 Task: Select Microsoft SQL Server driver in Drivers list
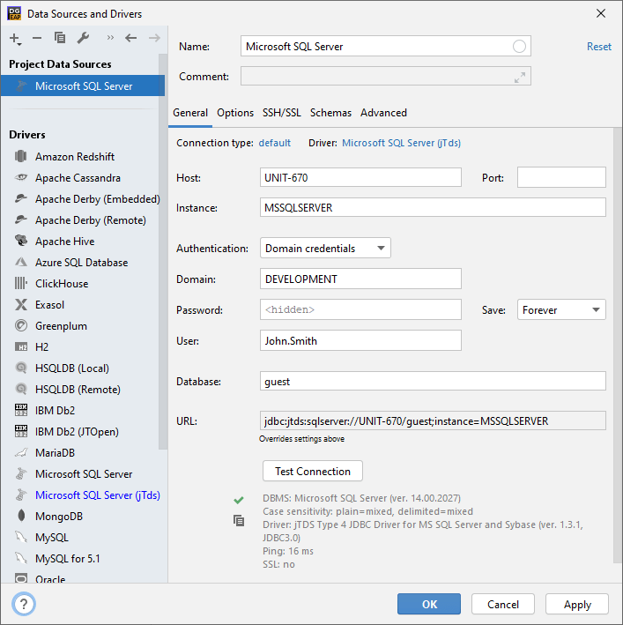tap(83, 473)
